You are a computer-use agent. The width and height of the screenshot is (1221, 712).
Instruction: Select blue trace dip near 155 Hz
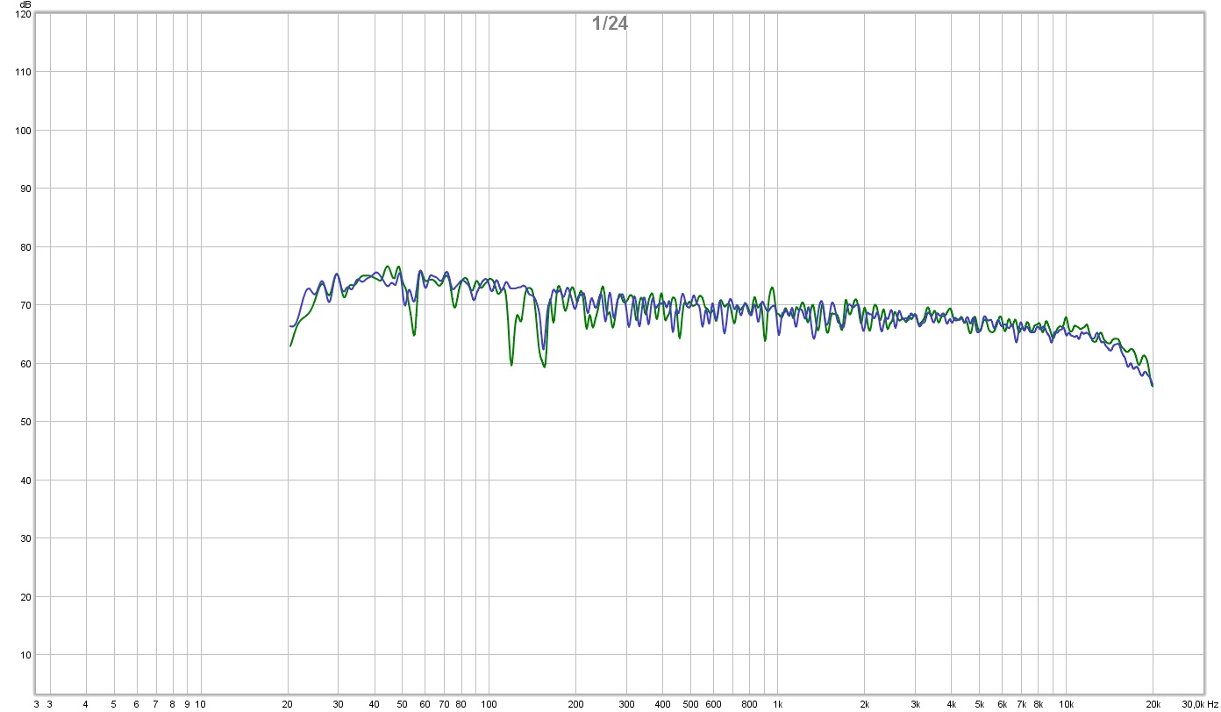pyautogui.click(x=543, y=348)
